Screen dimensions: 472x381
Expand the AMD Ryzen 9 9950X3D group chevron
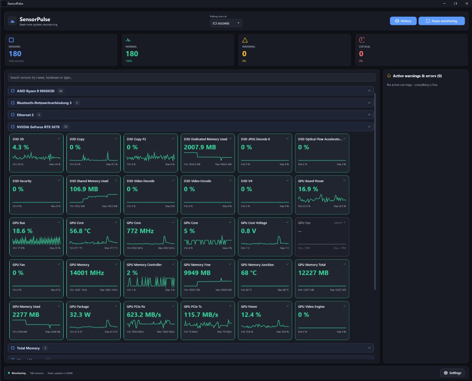pyautogui.click(x=369, y=91)
